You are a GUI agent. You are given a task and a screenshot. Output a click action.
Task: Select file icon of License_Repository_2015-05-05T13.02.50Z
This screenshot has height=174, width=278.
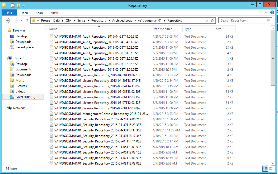tap(51, 91)
